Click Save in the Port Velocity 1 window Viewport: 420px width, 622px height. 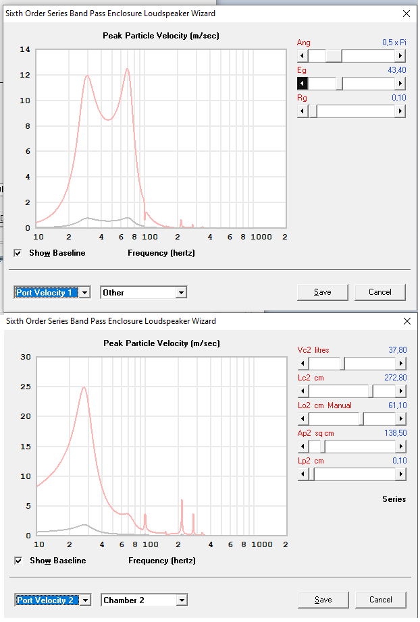coord(322,292)
